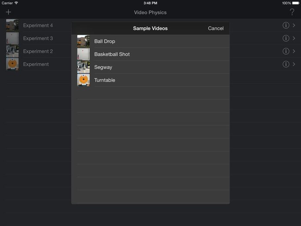Select the Basketball Shot sample video
This screenshot has width=301, height=226.
(x=150, y=54)
